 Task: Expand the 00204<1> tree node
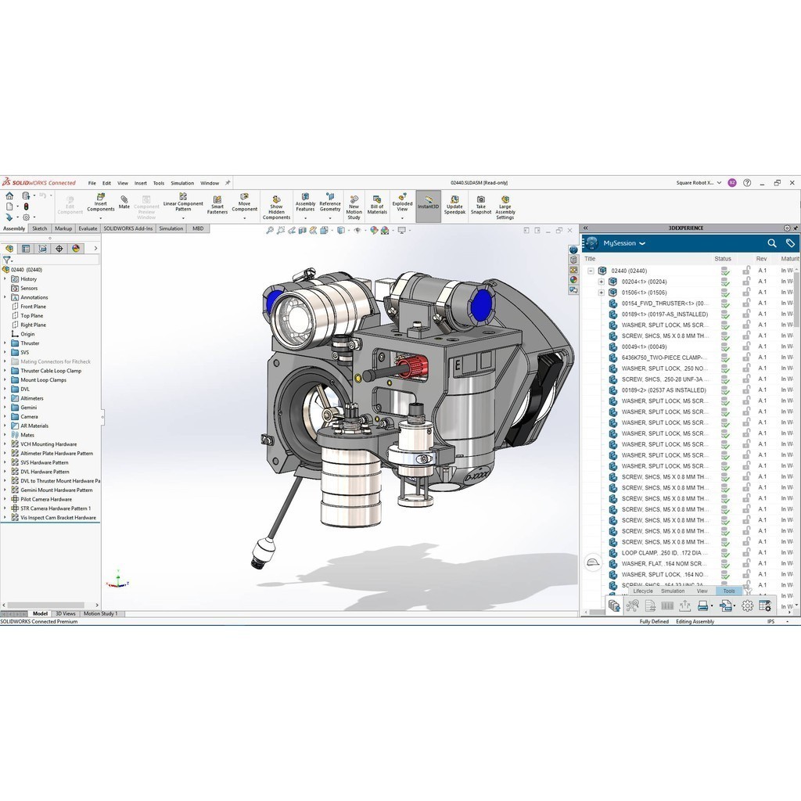pos(602,282)
